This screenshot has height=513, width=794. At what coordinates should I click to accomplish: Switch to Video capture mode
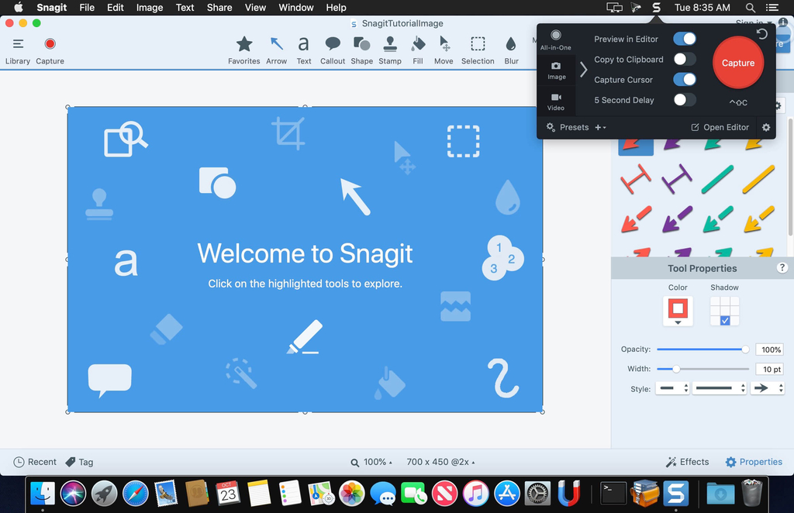click(556, 101)
